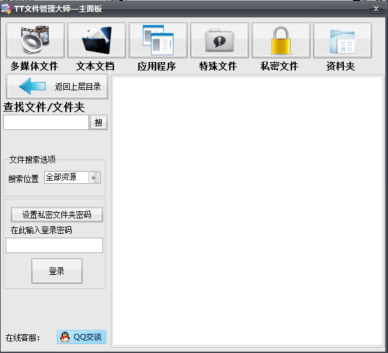Open the 多媒体文件 multimedia category icon

35,41
